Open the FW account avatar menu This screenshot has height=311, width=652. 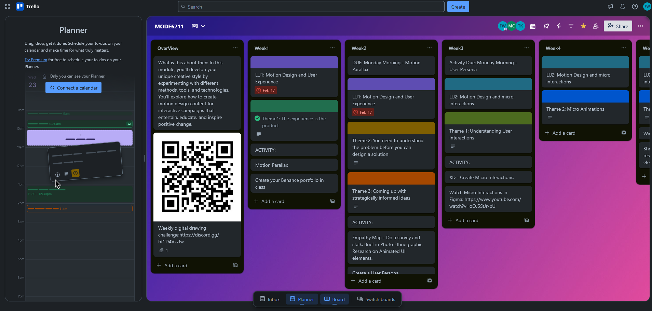647,6
